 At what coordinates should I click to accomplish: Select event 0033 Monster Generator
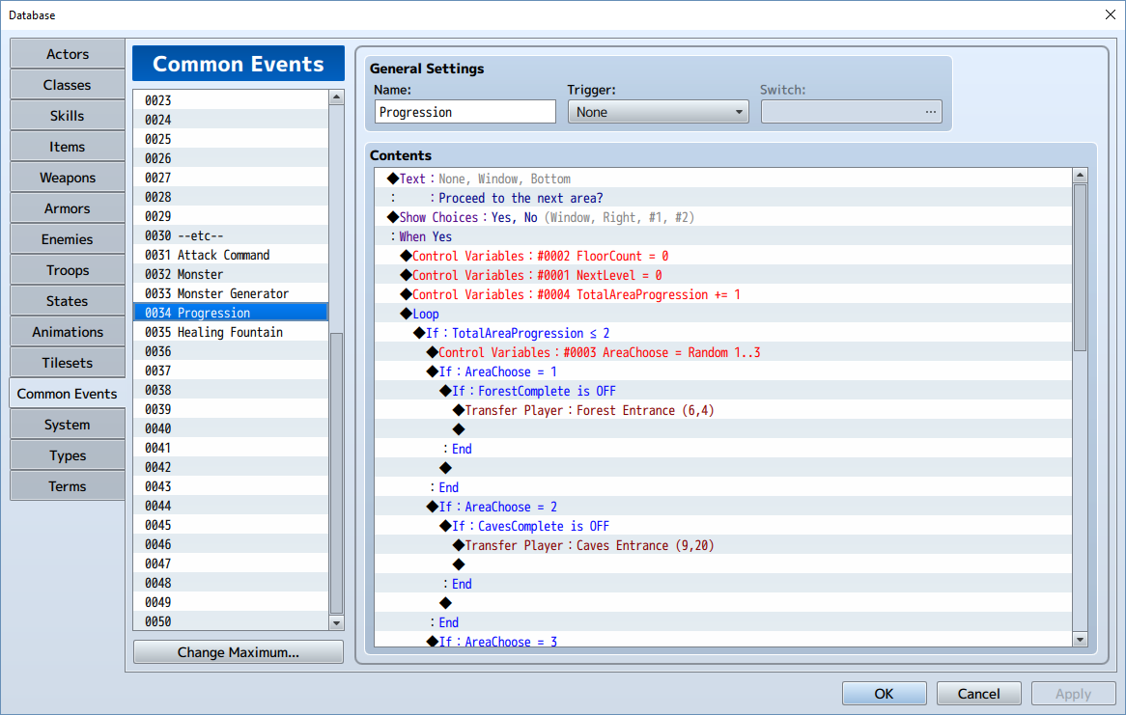pos(231,293)
